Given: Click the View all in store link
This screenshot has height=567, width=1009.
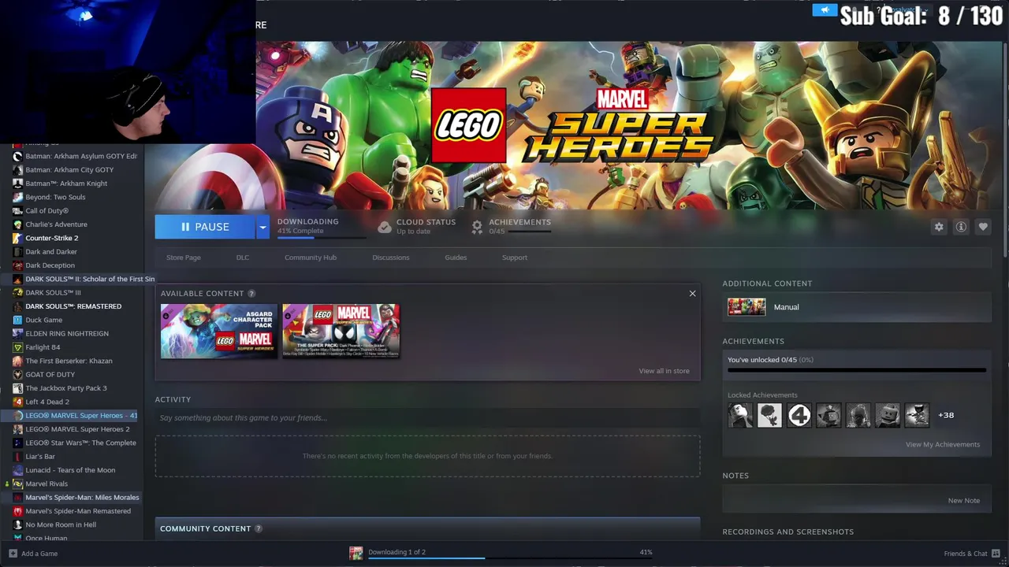Looking at the screenshot, I should [x=664, y=371].
